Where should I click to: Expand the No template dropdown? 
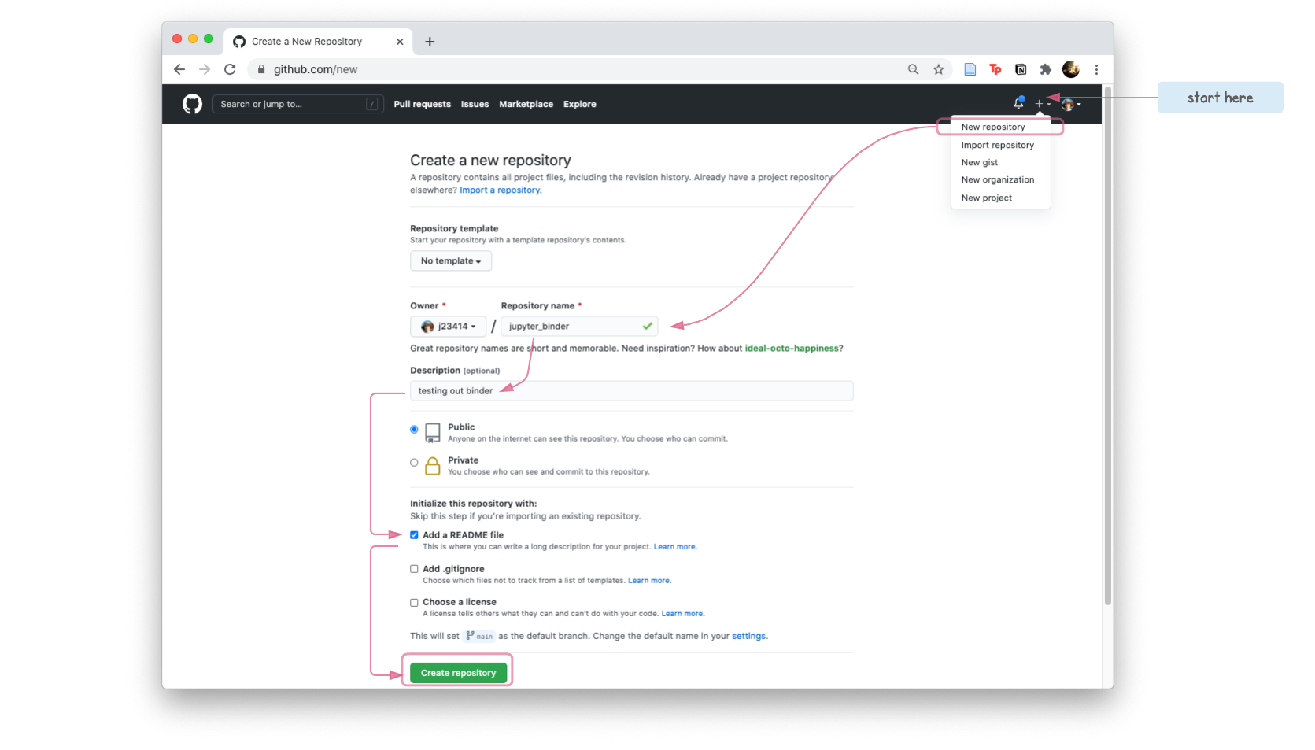tap(451, 261)
